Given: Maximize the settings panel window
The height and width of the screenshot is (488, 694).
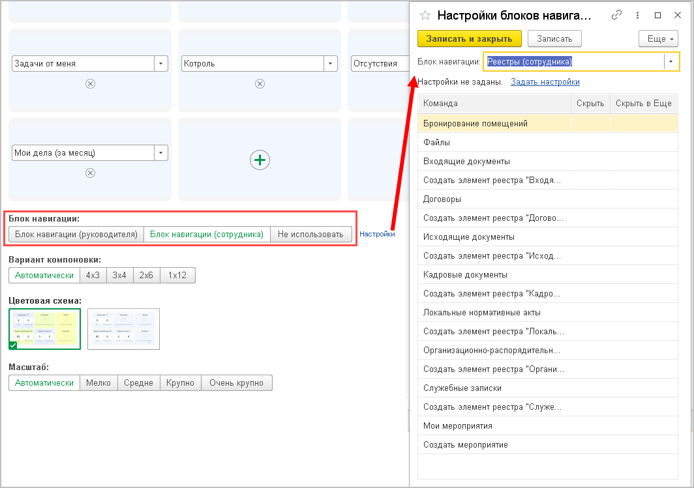Looking at the screenshot, I should click(x=657, y=16).
